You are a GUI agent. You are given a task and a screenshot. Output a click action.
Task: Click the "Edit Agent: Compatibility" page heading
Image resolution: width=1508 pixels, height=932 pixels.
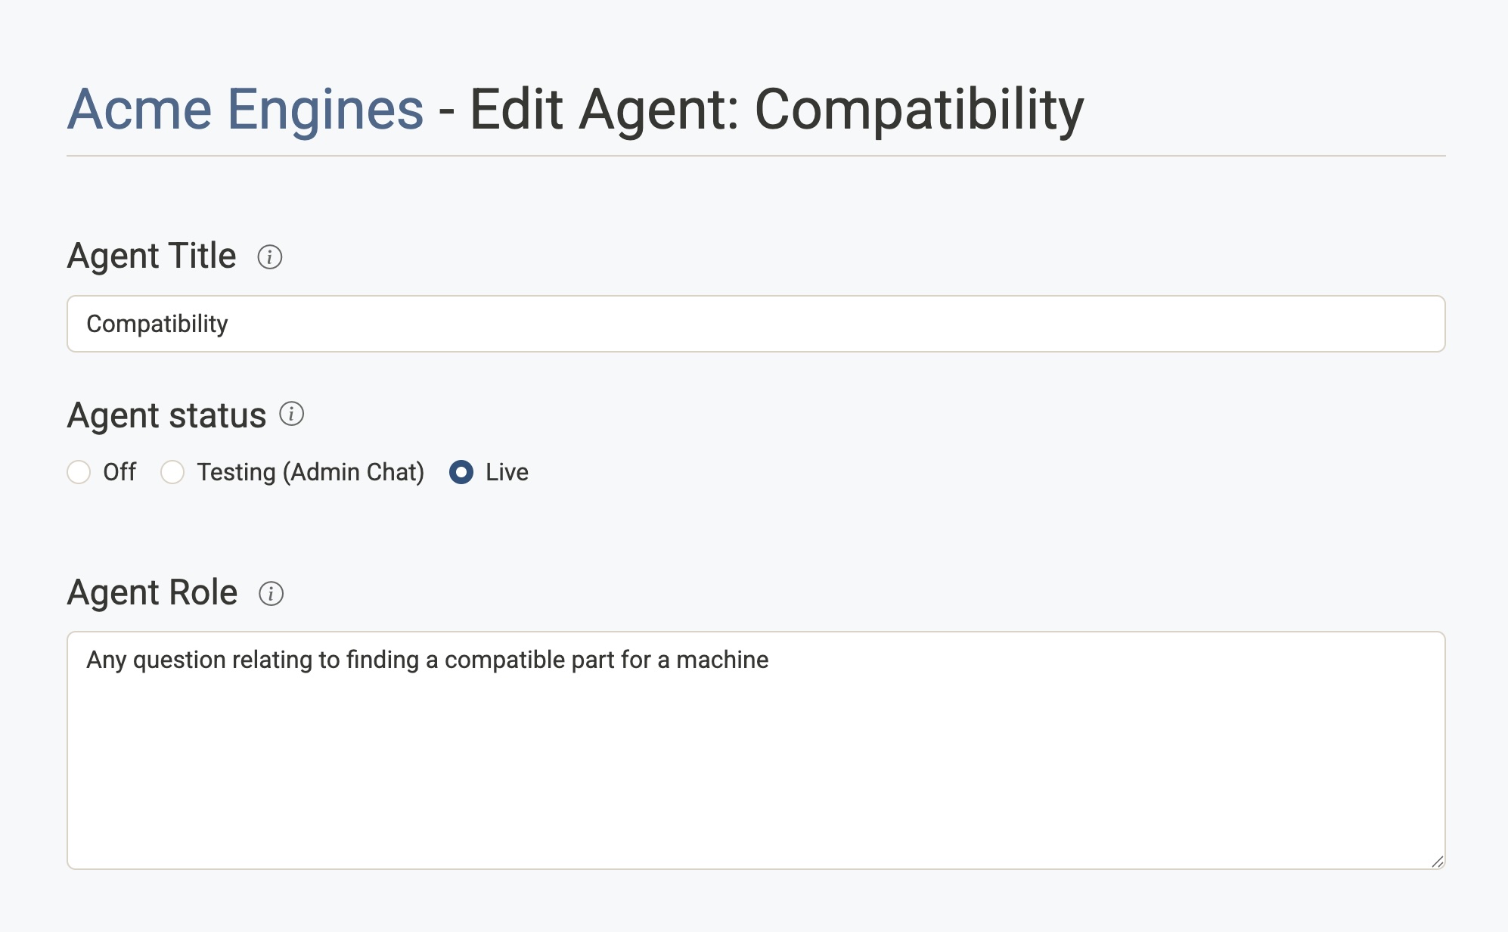pyautogui.click(x=777, y=110)
